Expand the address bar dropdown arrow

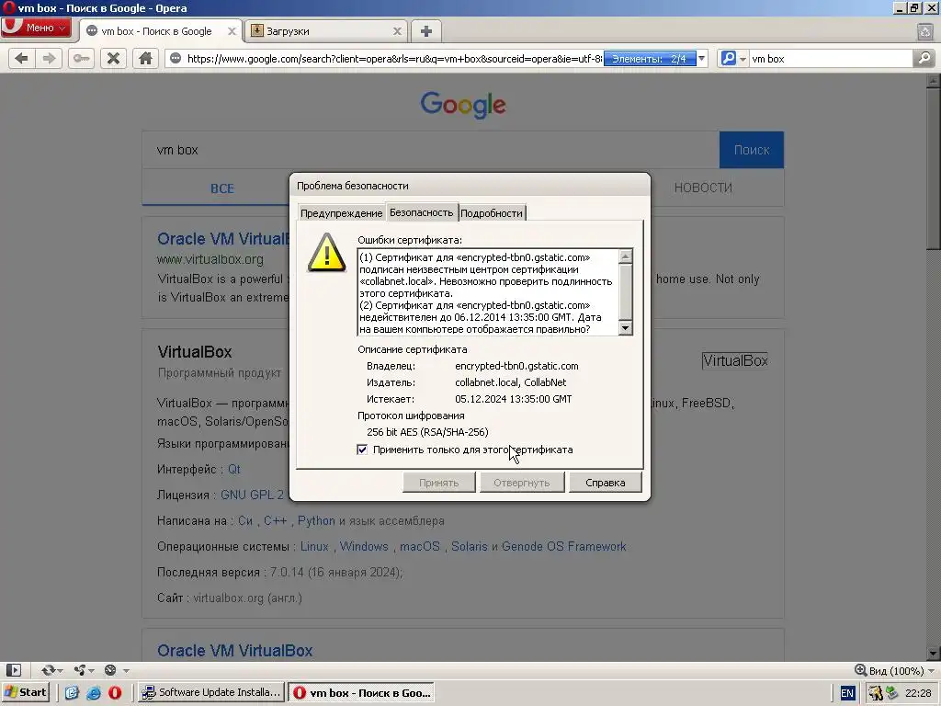tap(701, 58)
